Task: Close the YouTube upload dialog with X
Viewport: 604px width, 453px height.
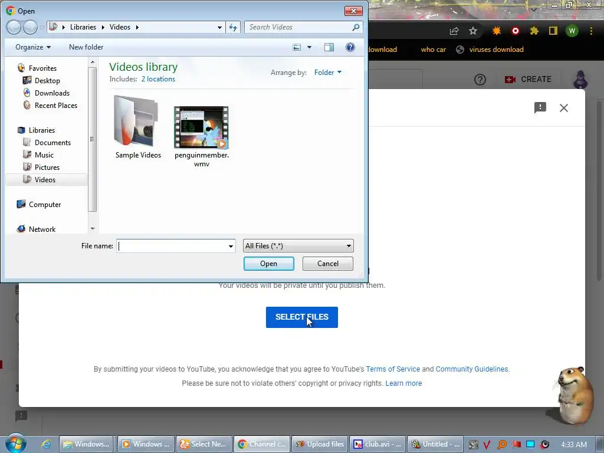Action: tap(564, 108)
